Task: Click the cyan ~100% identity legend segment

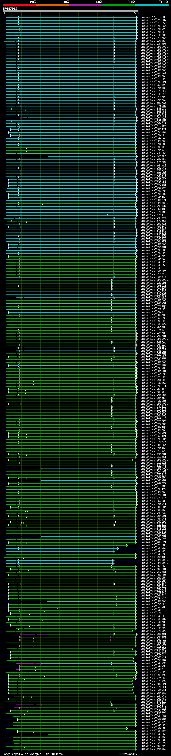Action: coord(152,5)
